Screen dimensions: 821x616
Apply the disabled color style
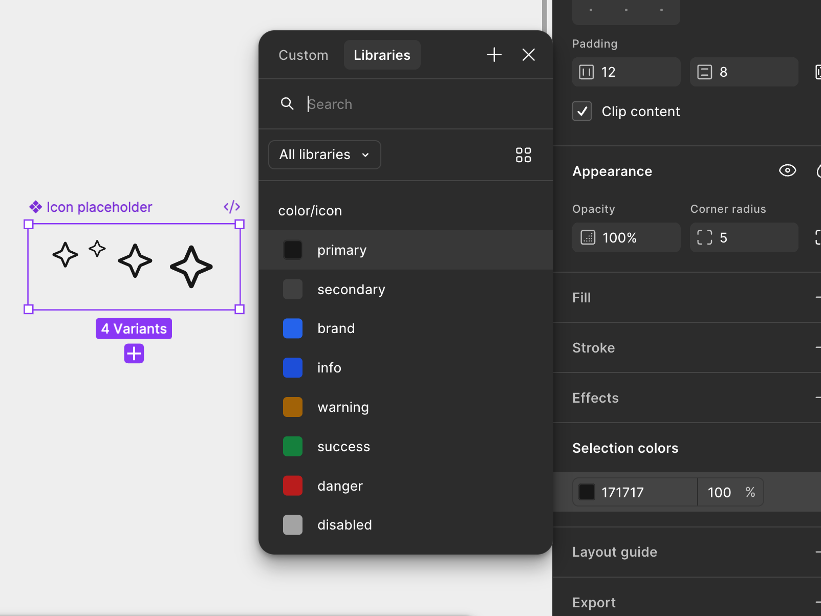[406, 525]
